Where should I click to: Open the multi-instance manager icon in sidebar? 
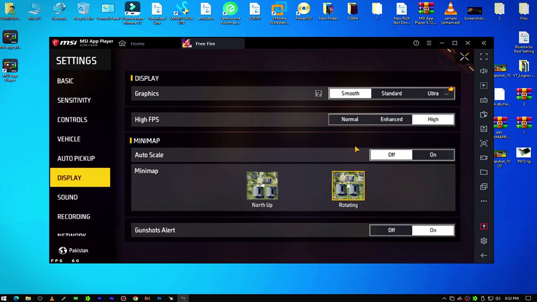[484, 187]
